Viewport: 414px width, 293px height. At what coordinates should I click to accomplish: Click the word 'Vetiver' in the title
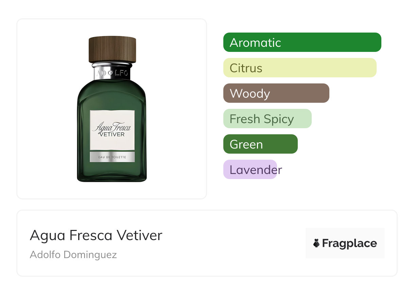139,235
